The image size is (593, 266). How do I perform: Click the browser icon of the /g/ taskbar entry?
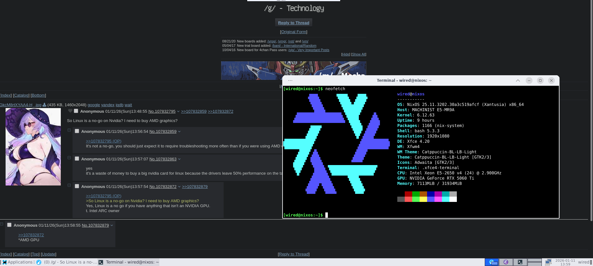39,262
